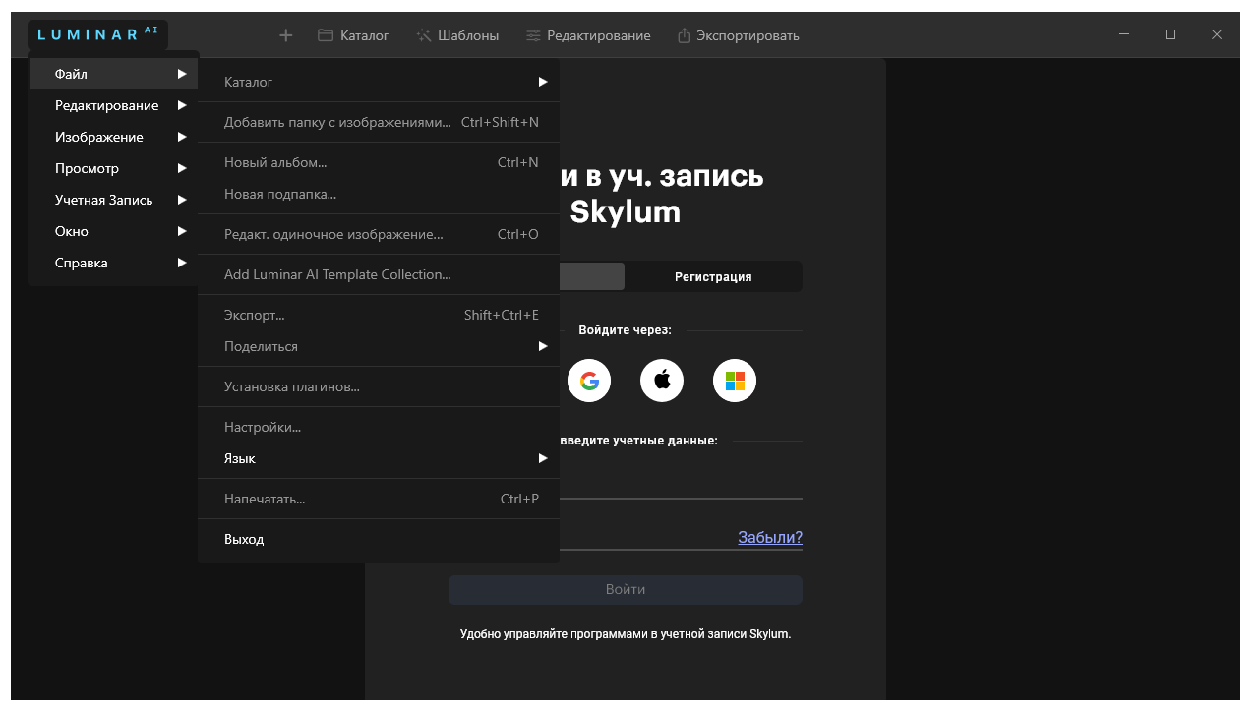Expand the Каталог submenu at the top
This screenshot has width=1257, height=710.
247,82
